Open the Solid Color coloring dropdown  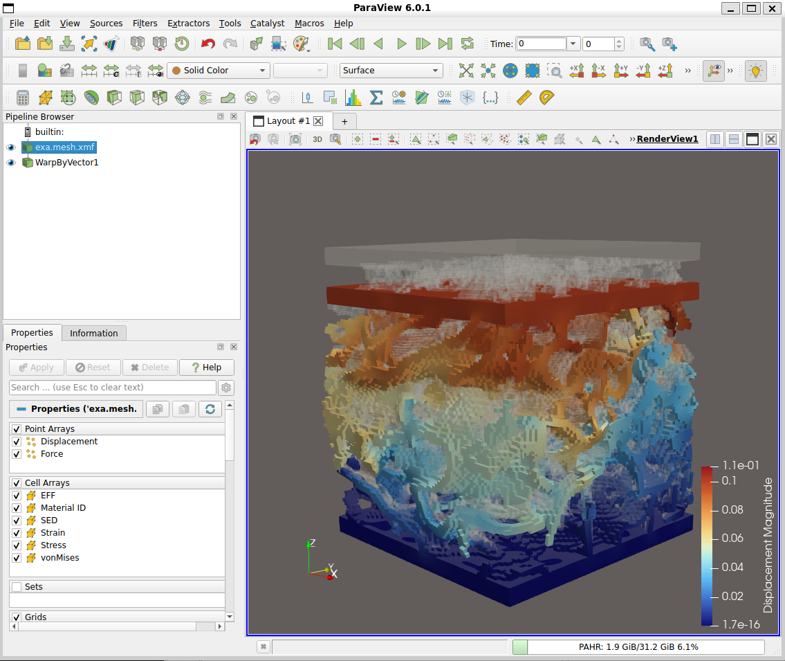(x=219, y=71)
